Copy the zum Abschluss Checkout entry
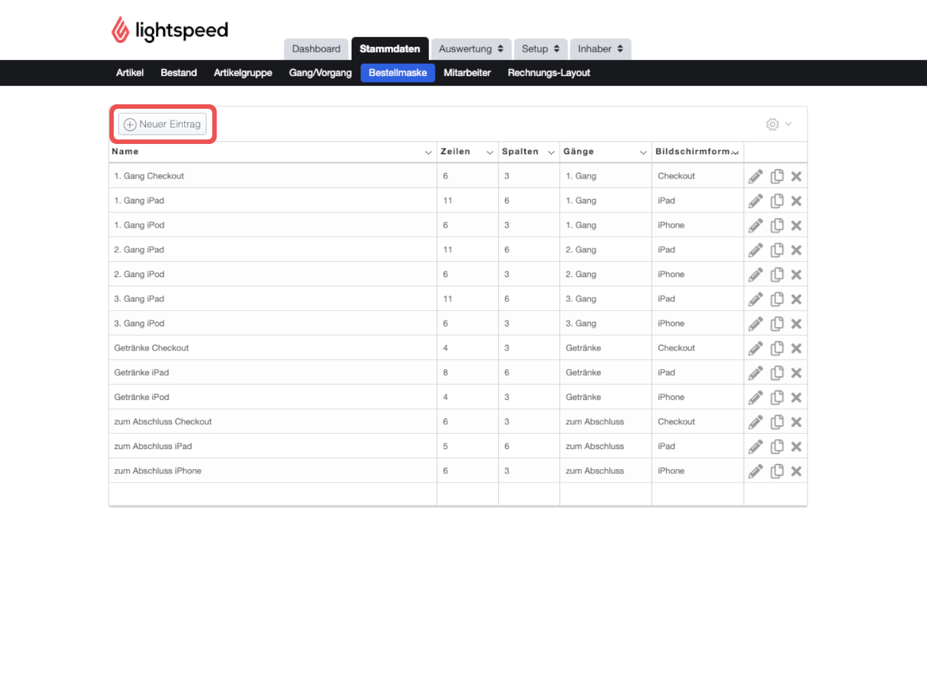 click(777, 422)
